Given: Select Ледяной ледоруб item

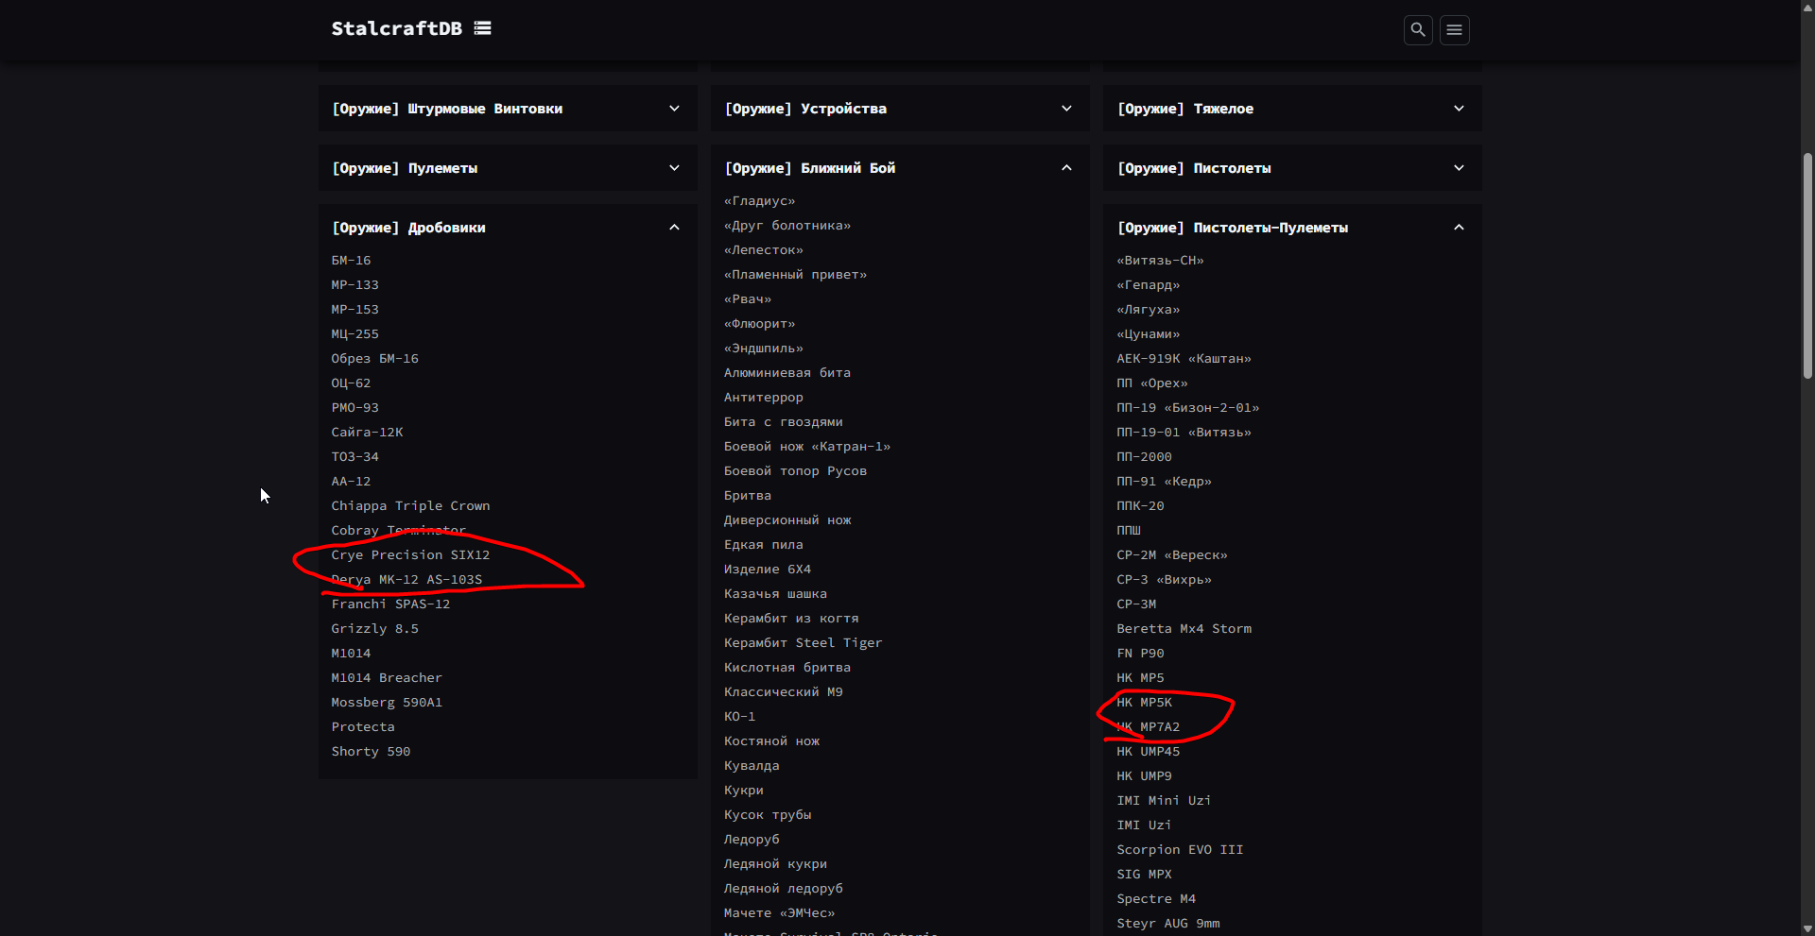Looking at the screenshot, I should pos(784,888).
